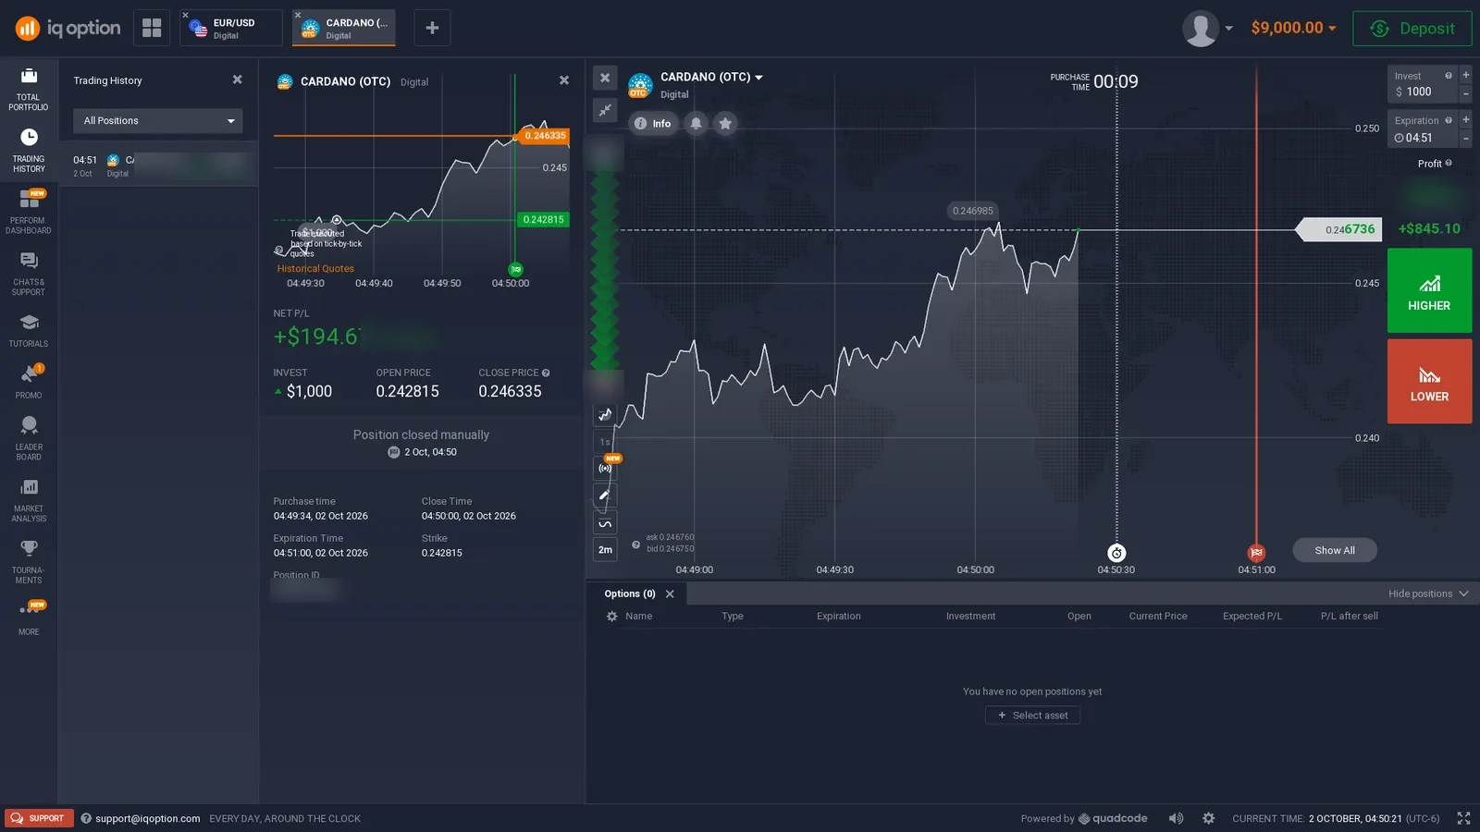Toggle fullscreen mode icon
The height and width of the screenshot is (832, 1480).
click(1463, 818)
